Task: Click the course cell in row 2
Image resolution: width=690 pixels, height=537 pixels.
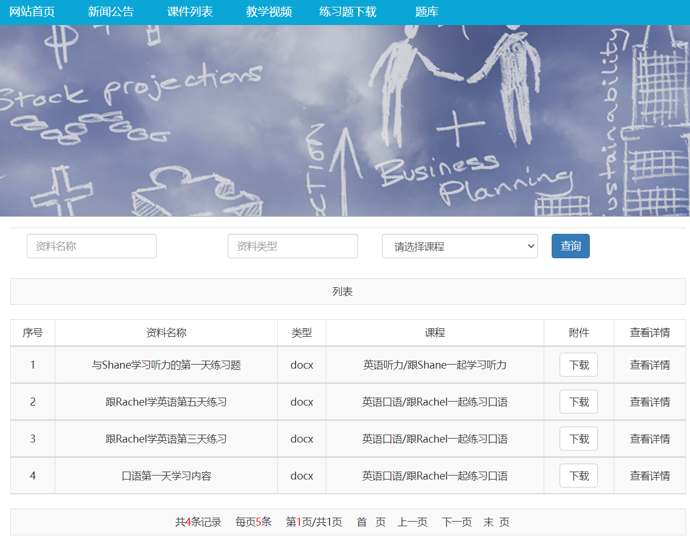Action: [435, 402]
